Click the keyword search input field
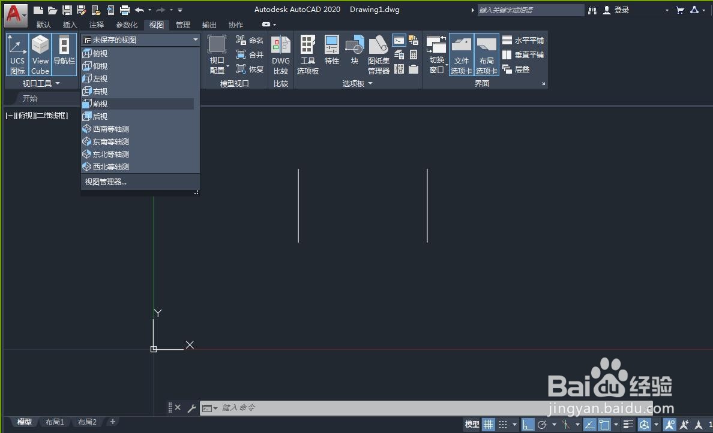713x433 pixels. tap(531, 10)
